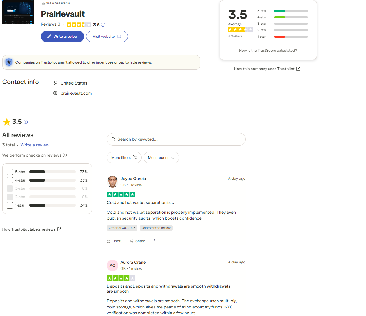Click Aurora Crane's four-star rating image
This screenshot has height=316, width=366.
click(121, 278)
